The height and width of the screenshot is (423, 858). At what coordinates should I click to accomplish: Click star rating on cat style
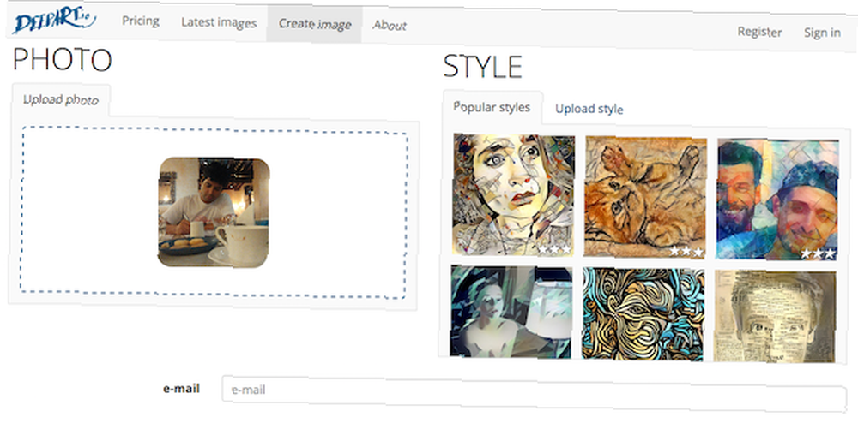(x=686, y=251)
